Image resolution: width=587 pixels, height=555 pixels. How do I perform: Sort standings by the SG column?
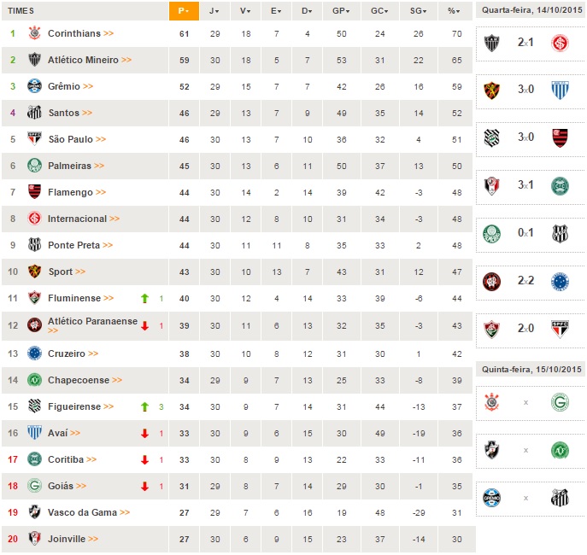coord(418,10)
